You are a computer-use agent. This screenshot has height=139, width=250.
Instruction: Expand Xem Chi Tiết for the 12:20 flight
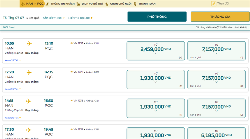[x=13, y=89]
